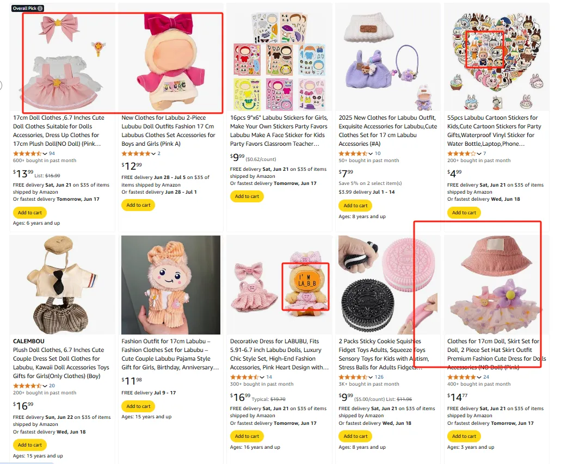Screen dimensions: 561x464
Task: Open the pink bucket hat skirt image
Action: point(497,285)
